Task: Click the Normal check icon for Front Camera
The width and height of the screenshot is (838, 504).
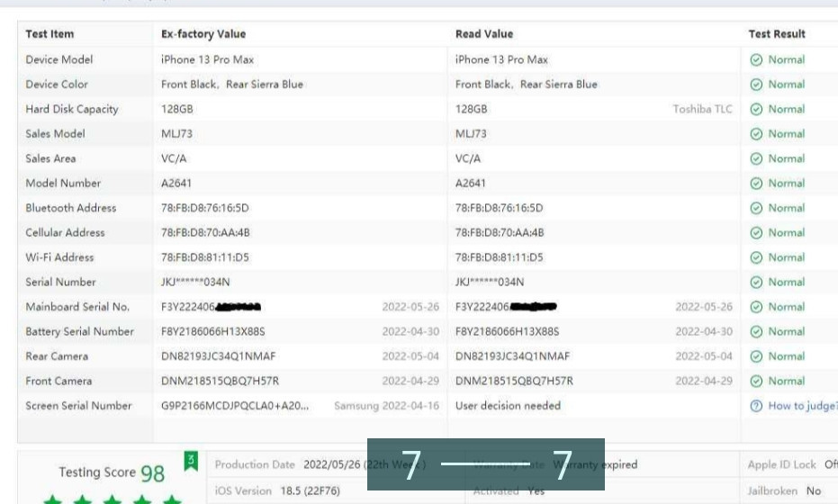Action: [x=756, y=382]
